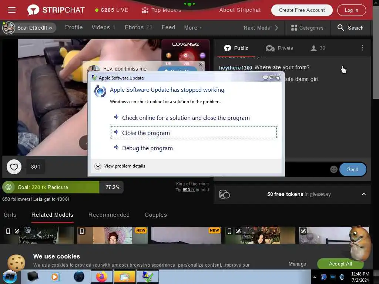Screen dimensions: 379x284
Task: Click the model avatar next to Scarlettredff
Action: point(9,28)
